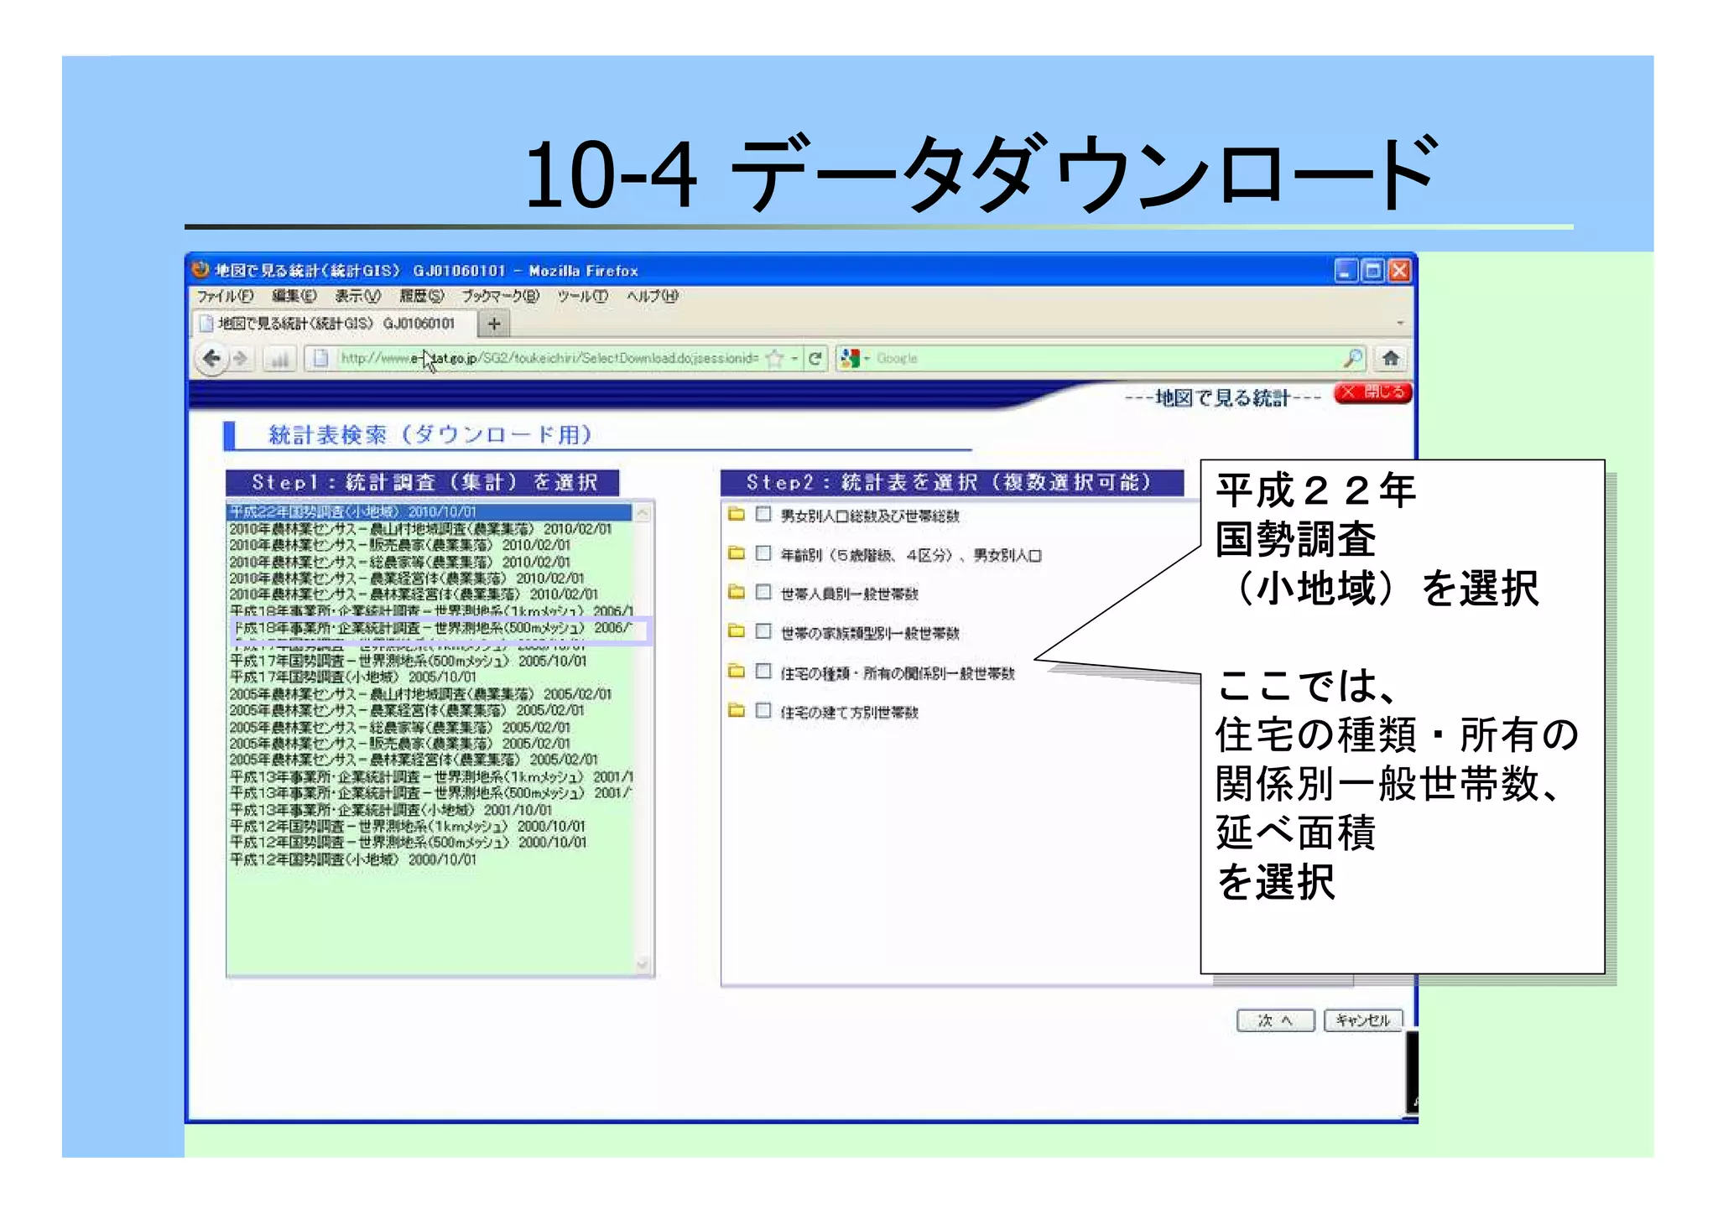Screen dimensions: 1718x1214
Task: Open folder icon for 住宅の建て方別世帯数
Action: [x=737, y=710]
